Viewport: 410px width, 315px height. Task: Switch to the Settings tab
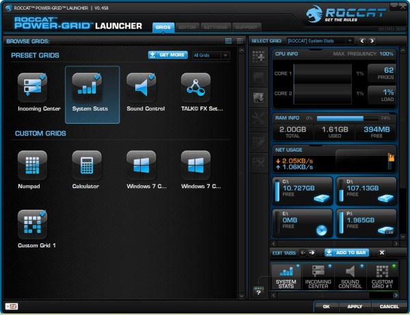216,27
